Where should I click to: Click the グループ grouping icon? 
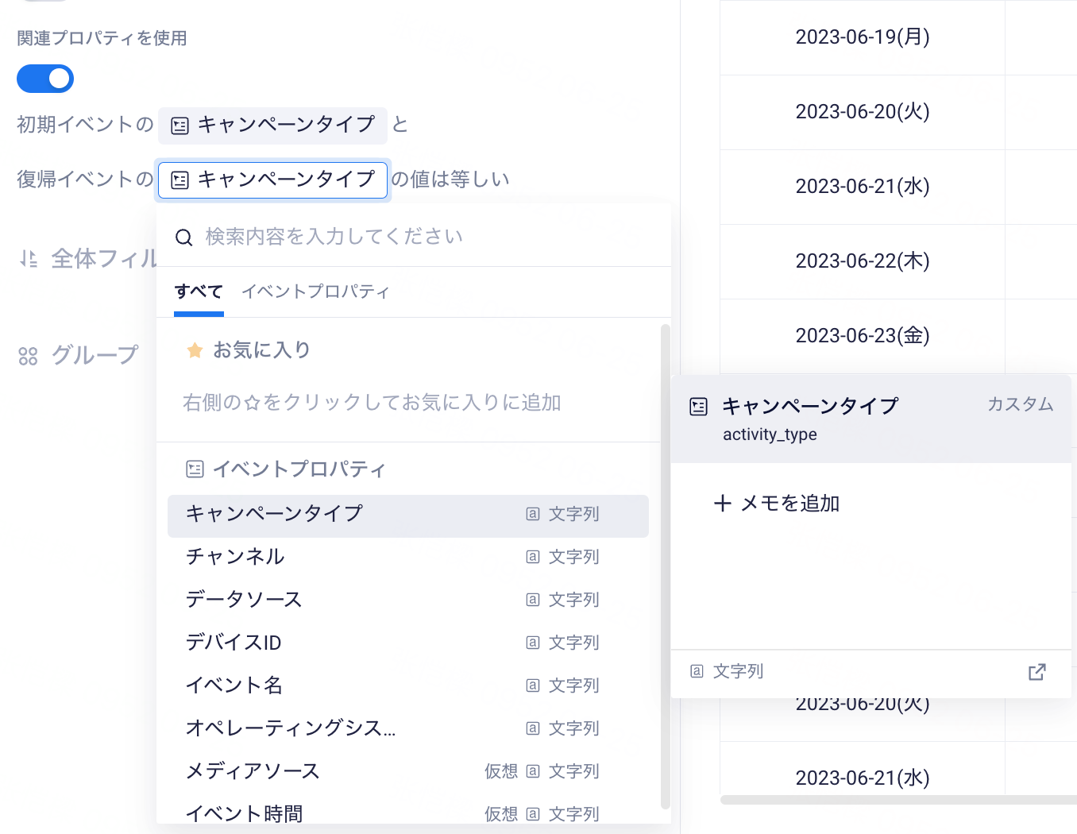pyautogui.click(x=28, y=356)
